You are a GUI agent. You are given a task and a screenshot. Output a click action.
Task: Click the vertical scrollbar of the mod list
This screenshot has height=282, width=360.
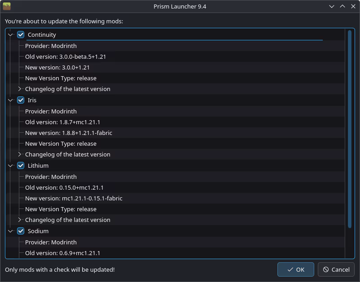point(350,129)
